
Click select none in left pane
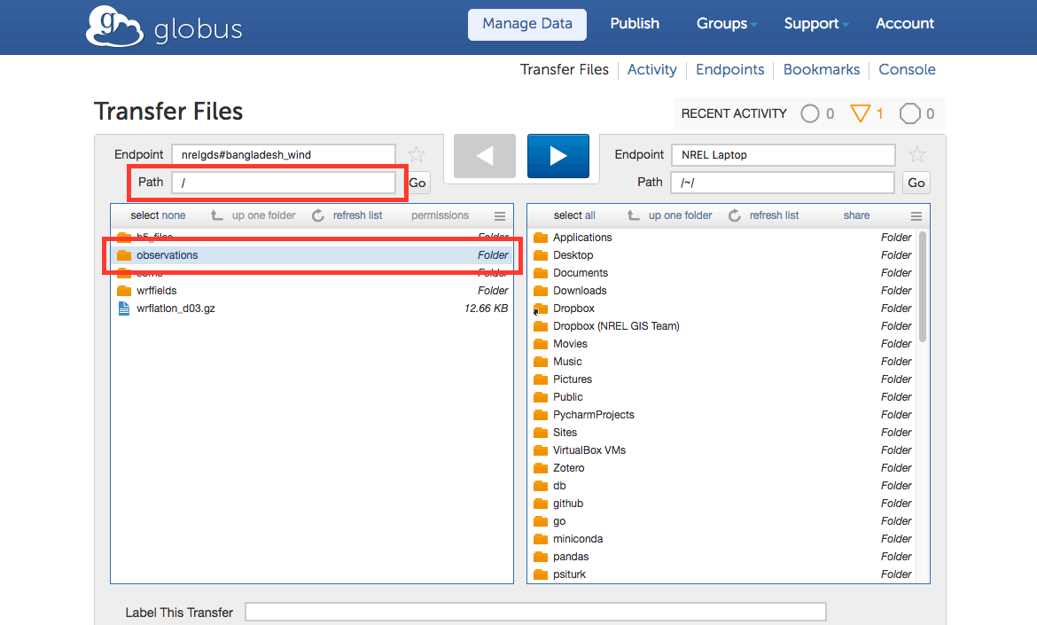[158, 215]
